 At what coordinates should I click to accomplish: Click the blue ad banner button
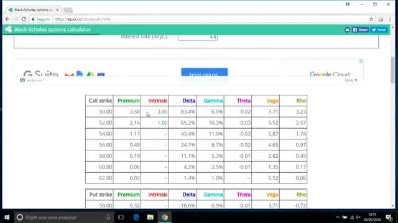[x=205, y=72]
